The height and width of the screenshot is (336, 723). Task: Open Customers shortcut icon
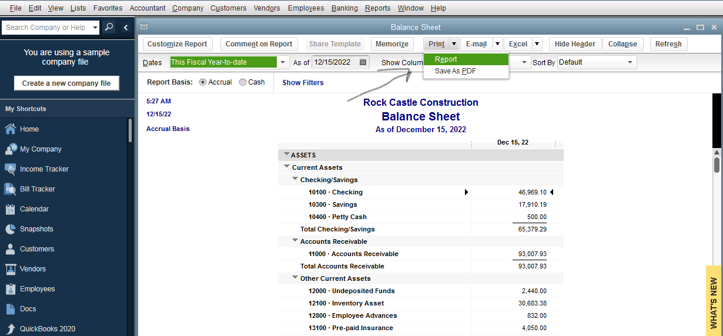(x=11, y=249)
